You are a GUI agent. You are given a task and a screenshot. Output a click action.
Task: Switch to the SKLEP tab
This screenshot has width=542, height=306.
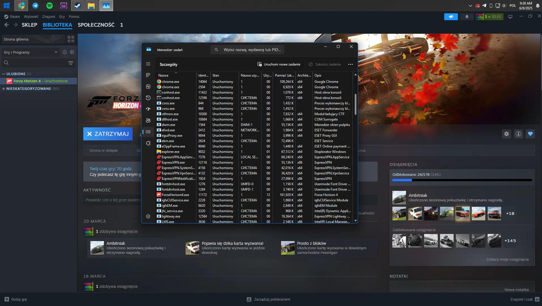(x=29, y=25)
